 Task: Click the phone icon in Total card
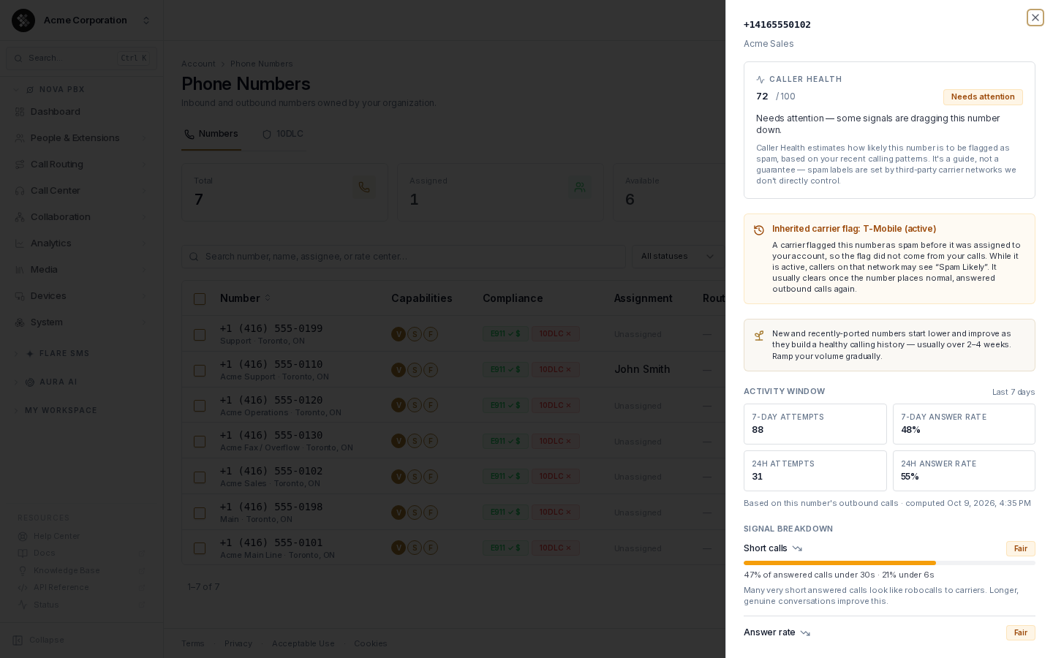(363, 187)
